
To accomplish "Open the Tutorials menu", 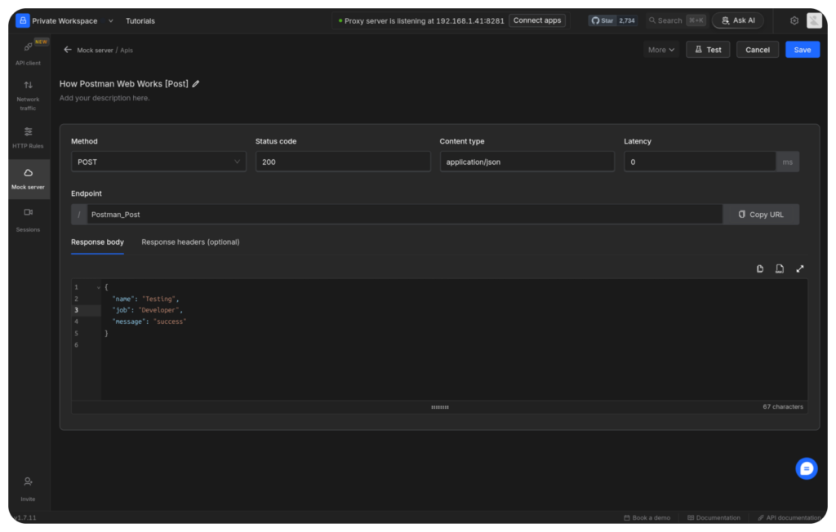I will (x=140, y=20).
